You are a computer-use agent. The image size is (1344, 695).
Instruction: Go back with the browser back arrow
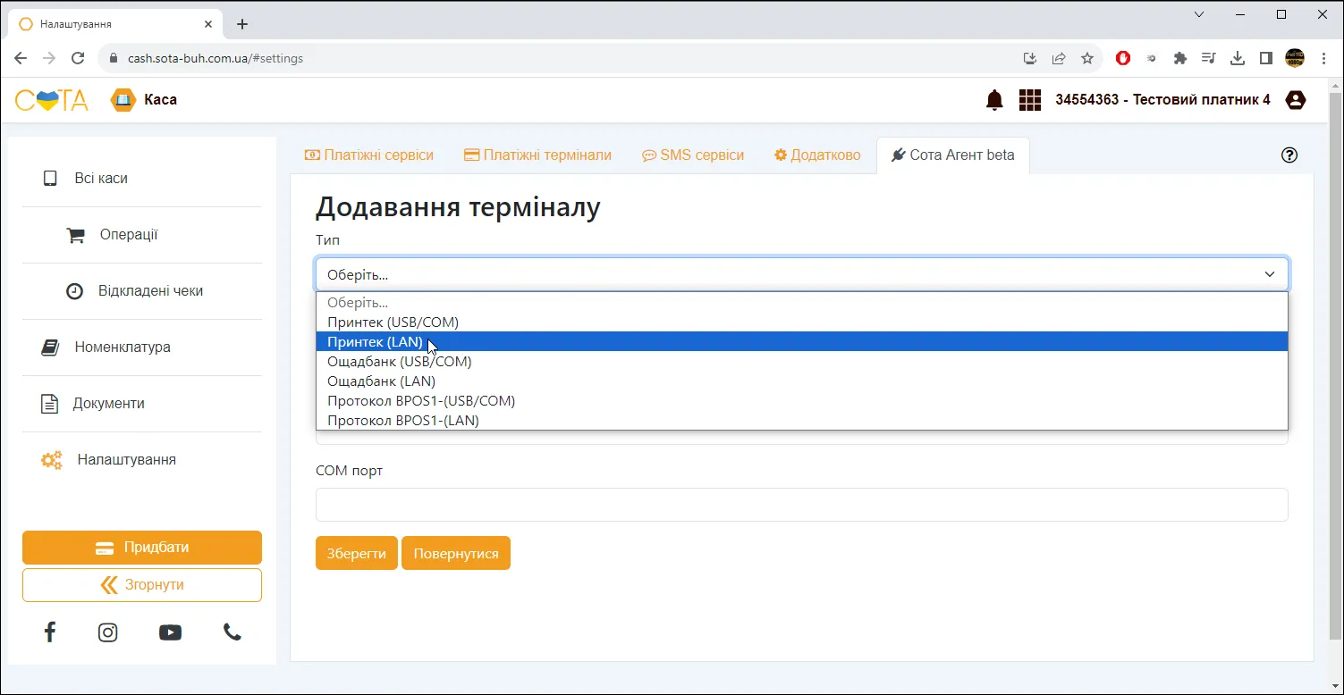[x=21, y=58]
